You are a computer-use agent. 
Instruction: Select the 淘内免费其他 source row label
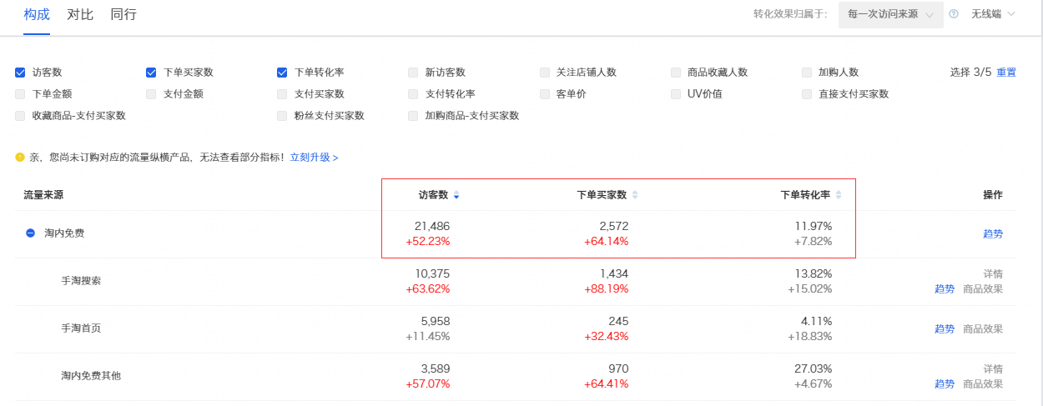(91, 376)
